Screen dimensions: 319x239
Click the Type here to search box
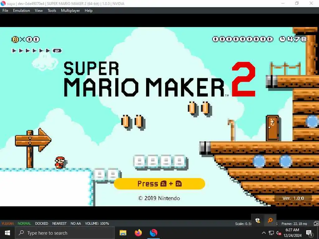[65, 233]
